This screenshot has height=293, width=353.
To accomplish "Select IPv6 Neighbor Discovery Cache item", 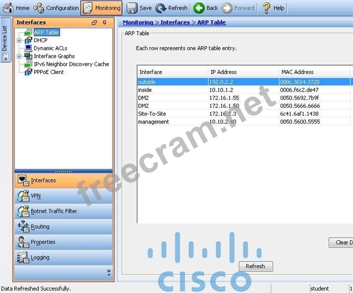I will [x=71, y=64].
